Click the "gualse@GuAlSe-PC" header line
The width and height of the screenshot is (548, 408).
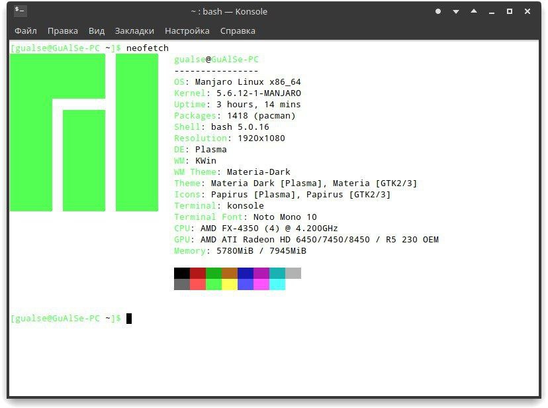(216, 60)
